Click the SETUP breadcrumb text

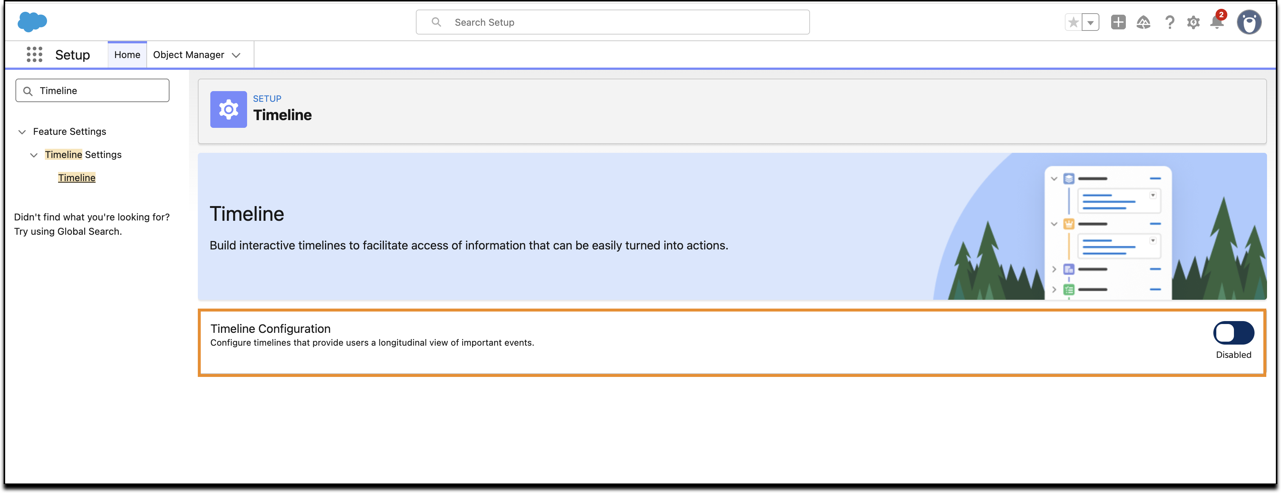[x=267, y=98]
